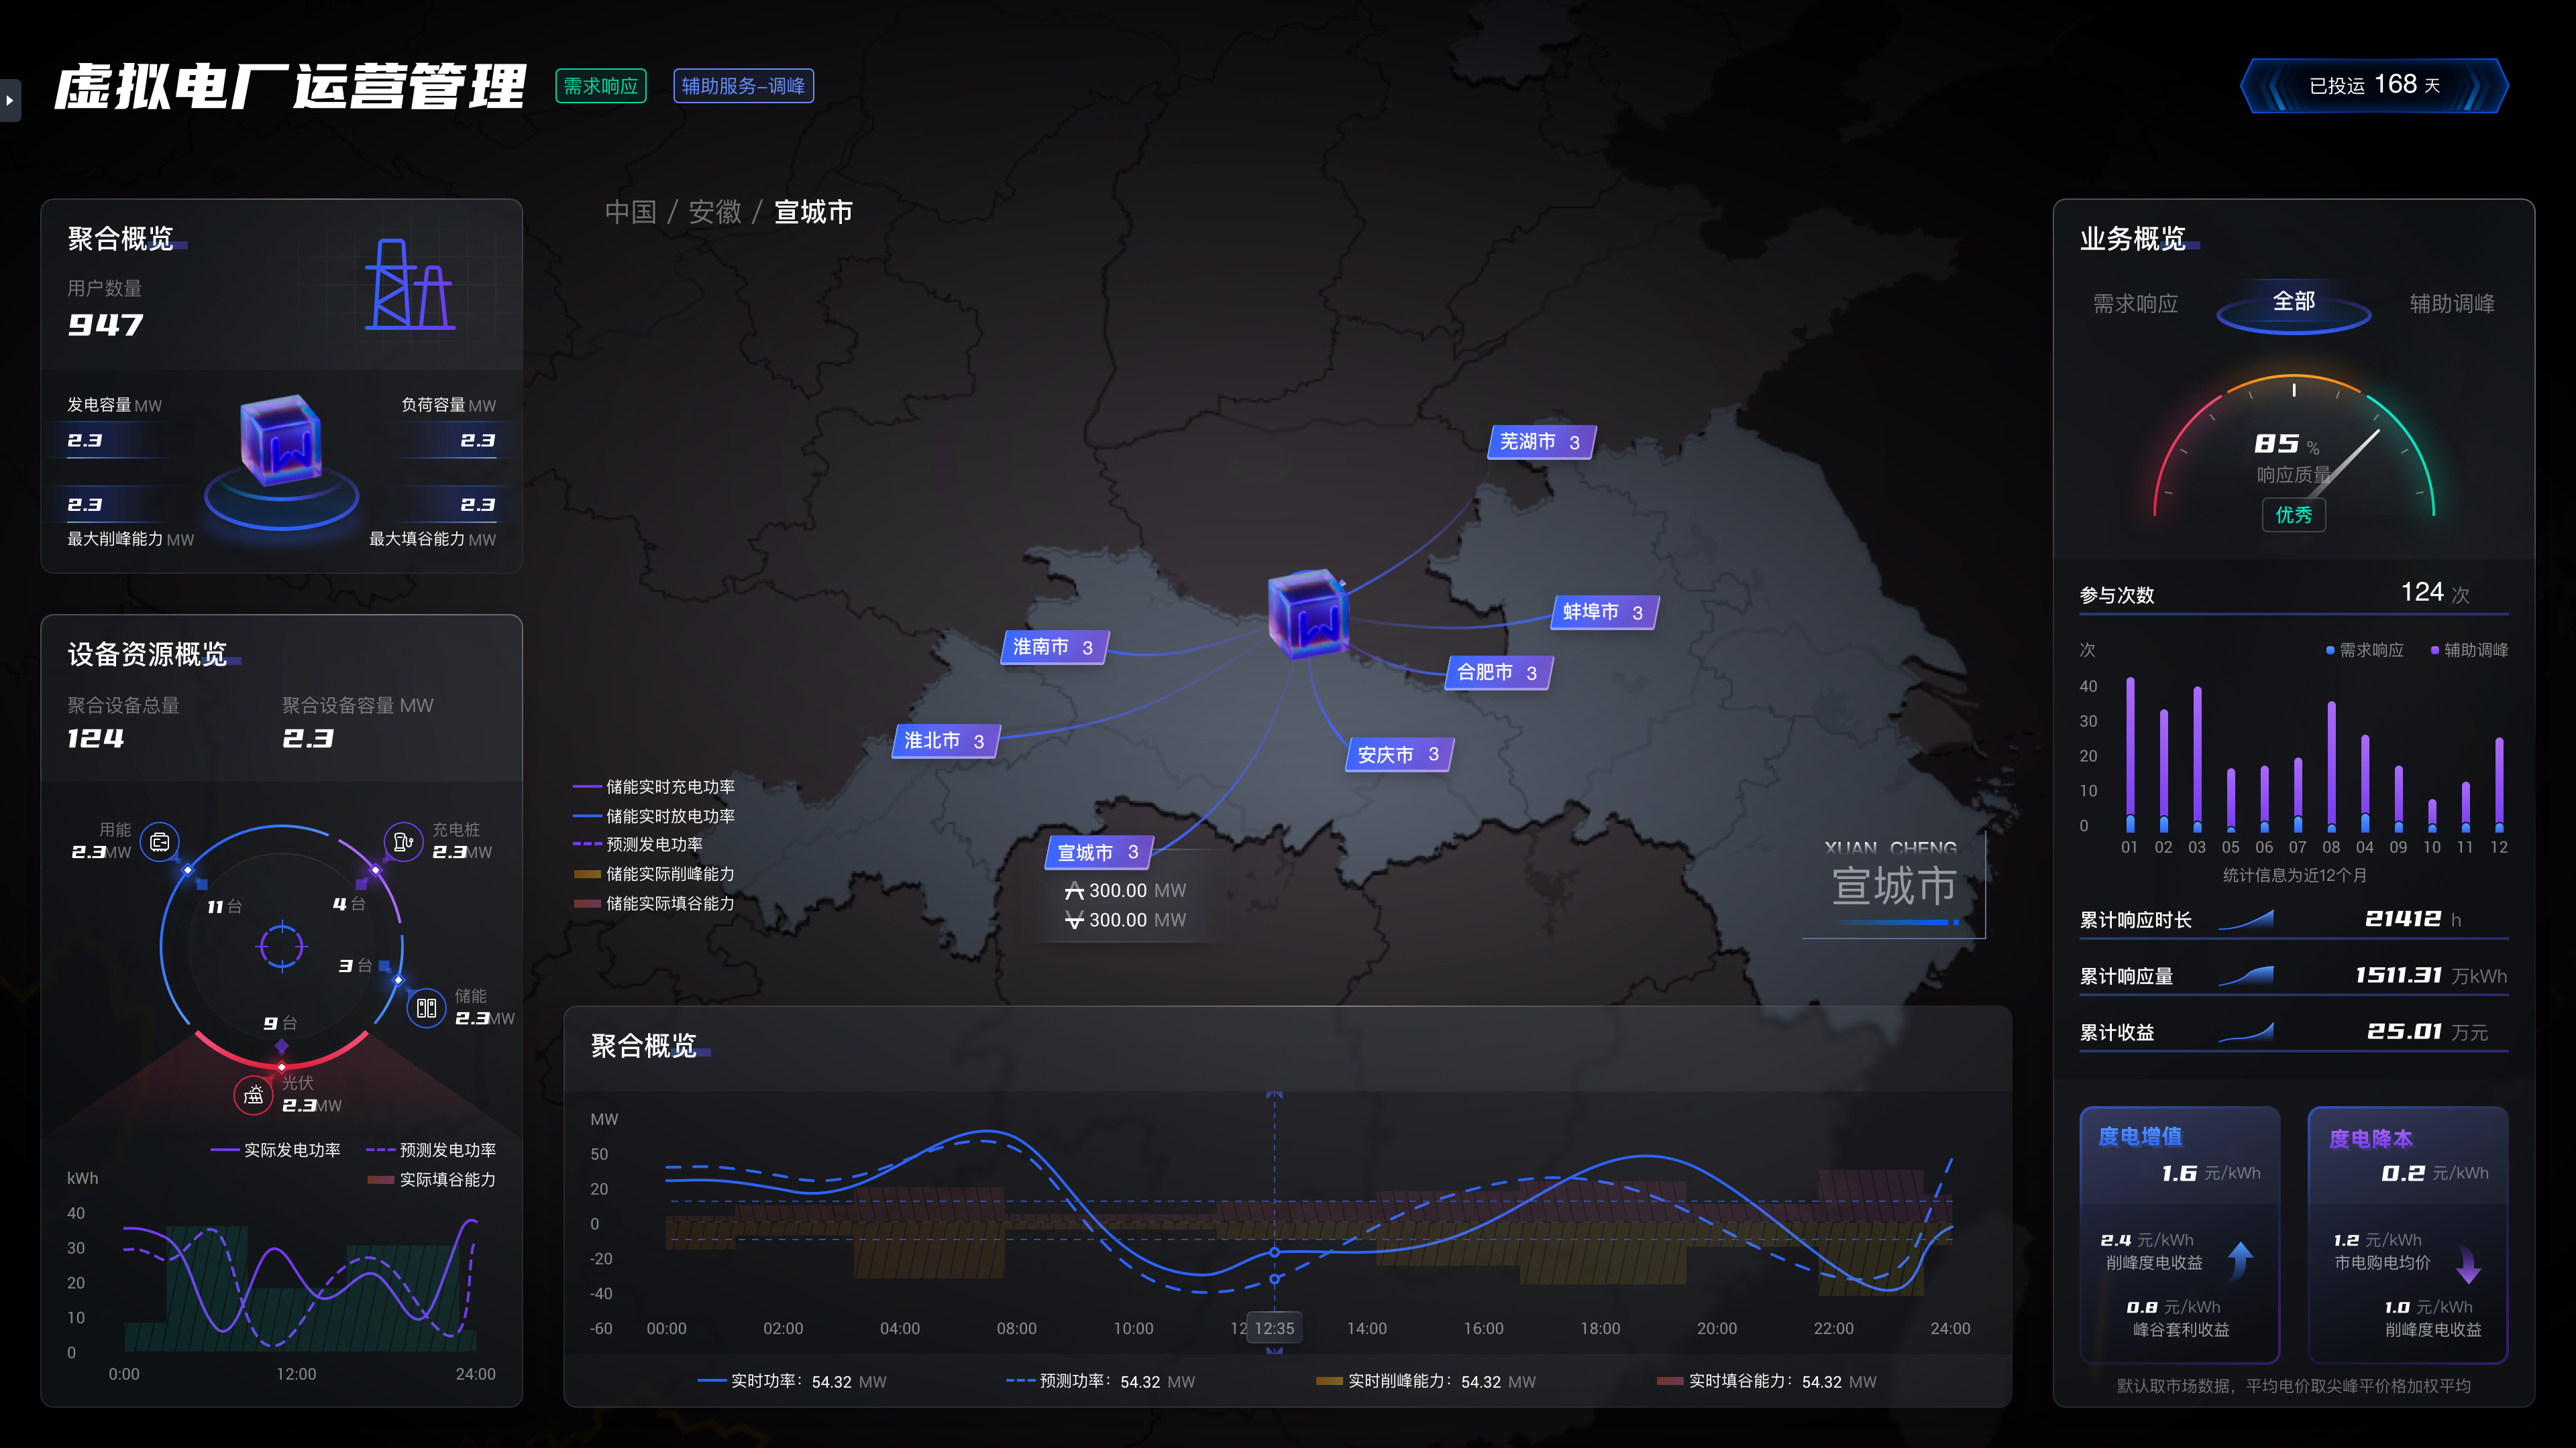This screenshot has width=2576, height=1448.
Task: Switch to the 辅助调峰 tab in 业务概览
Action: (2451, 304)
